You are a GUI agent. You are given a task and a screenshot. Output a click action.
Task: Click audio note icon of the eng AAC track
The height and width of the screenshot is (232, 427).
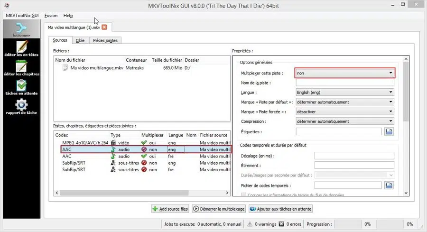(x=113, y=149)
